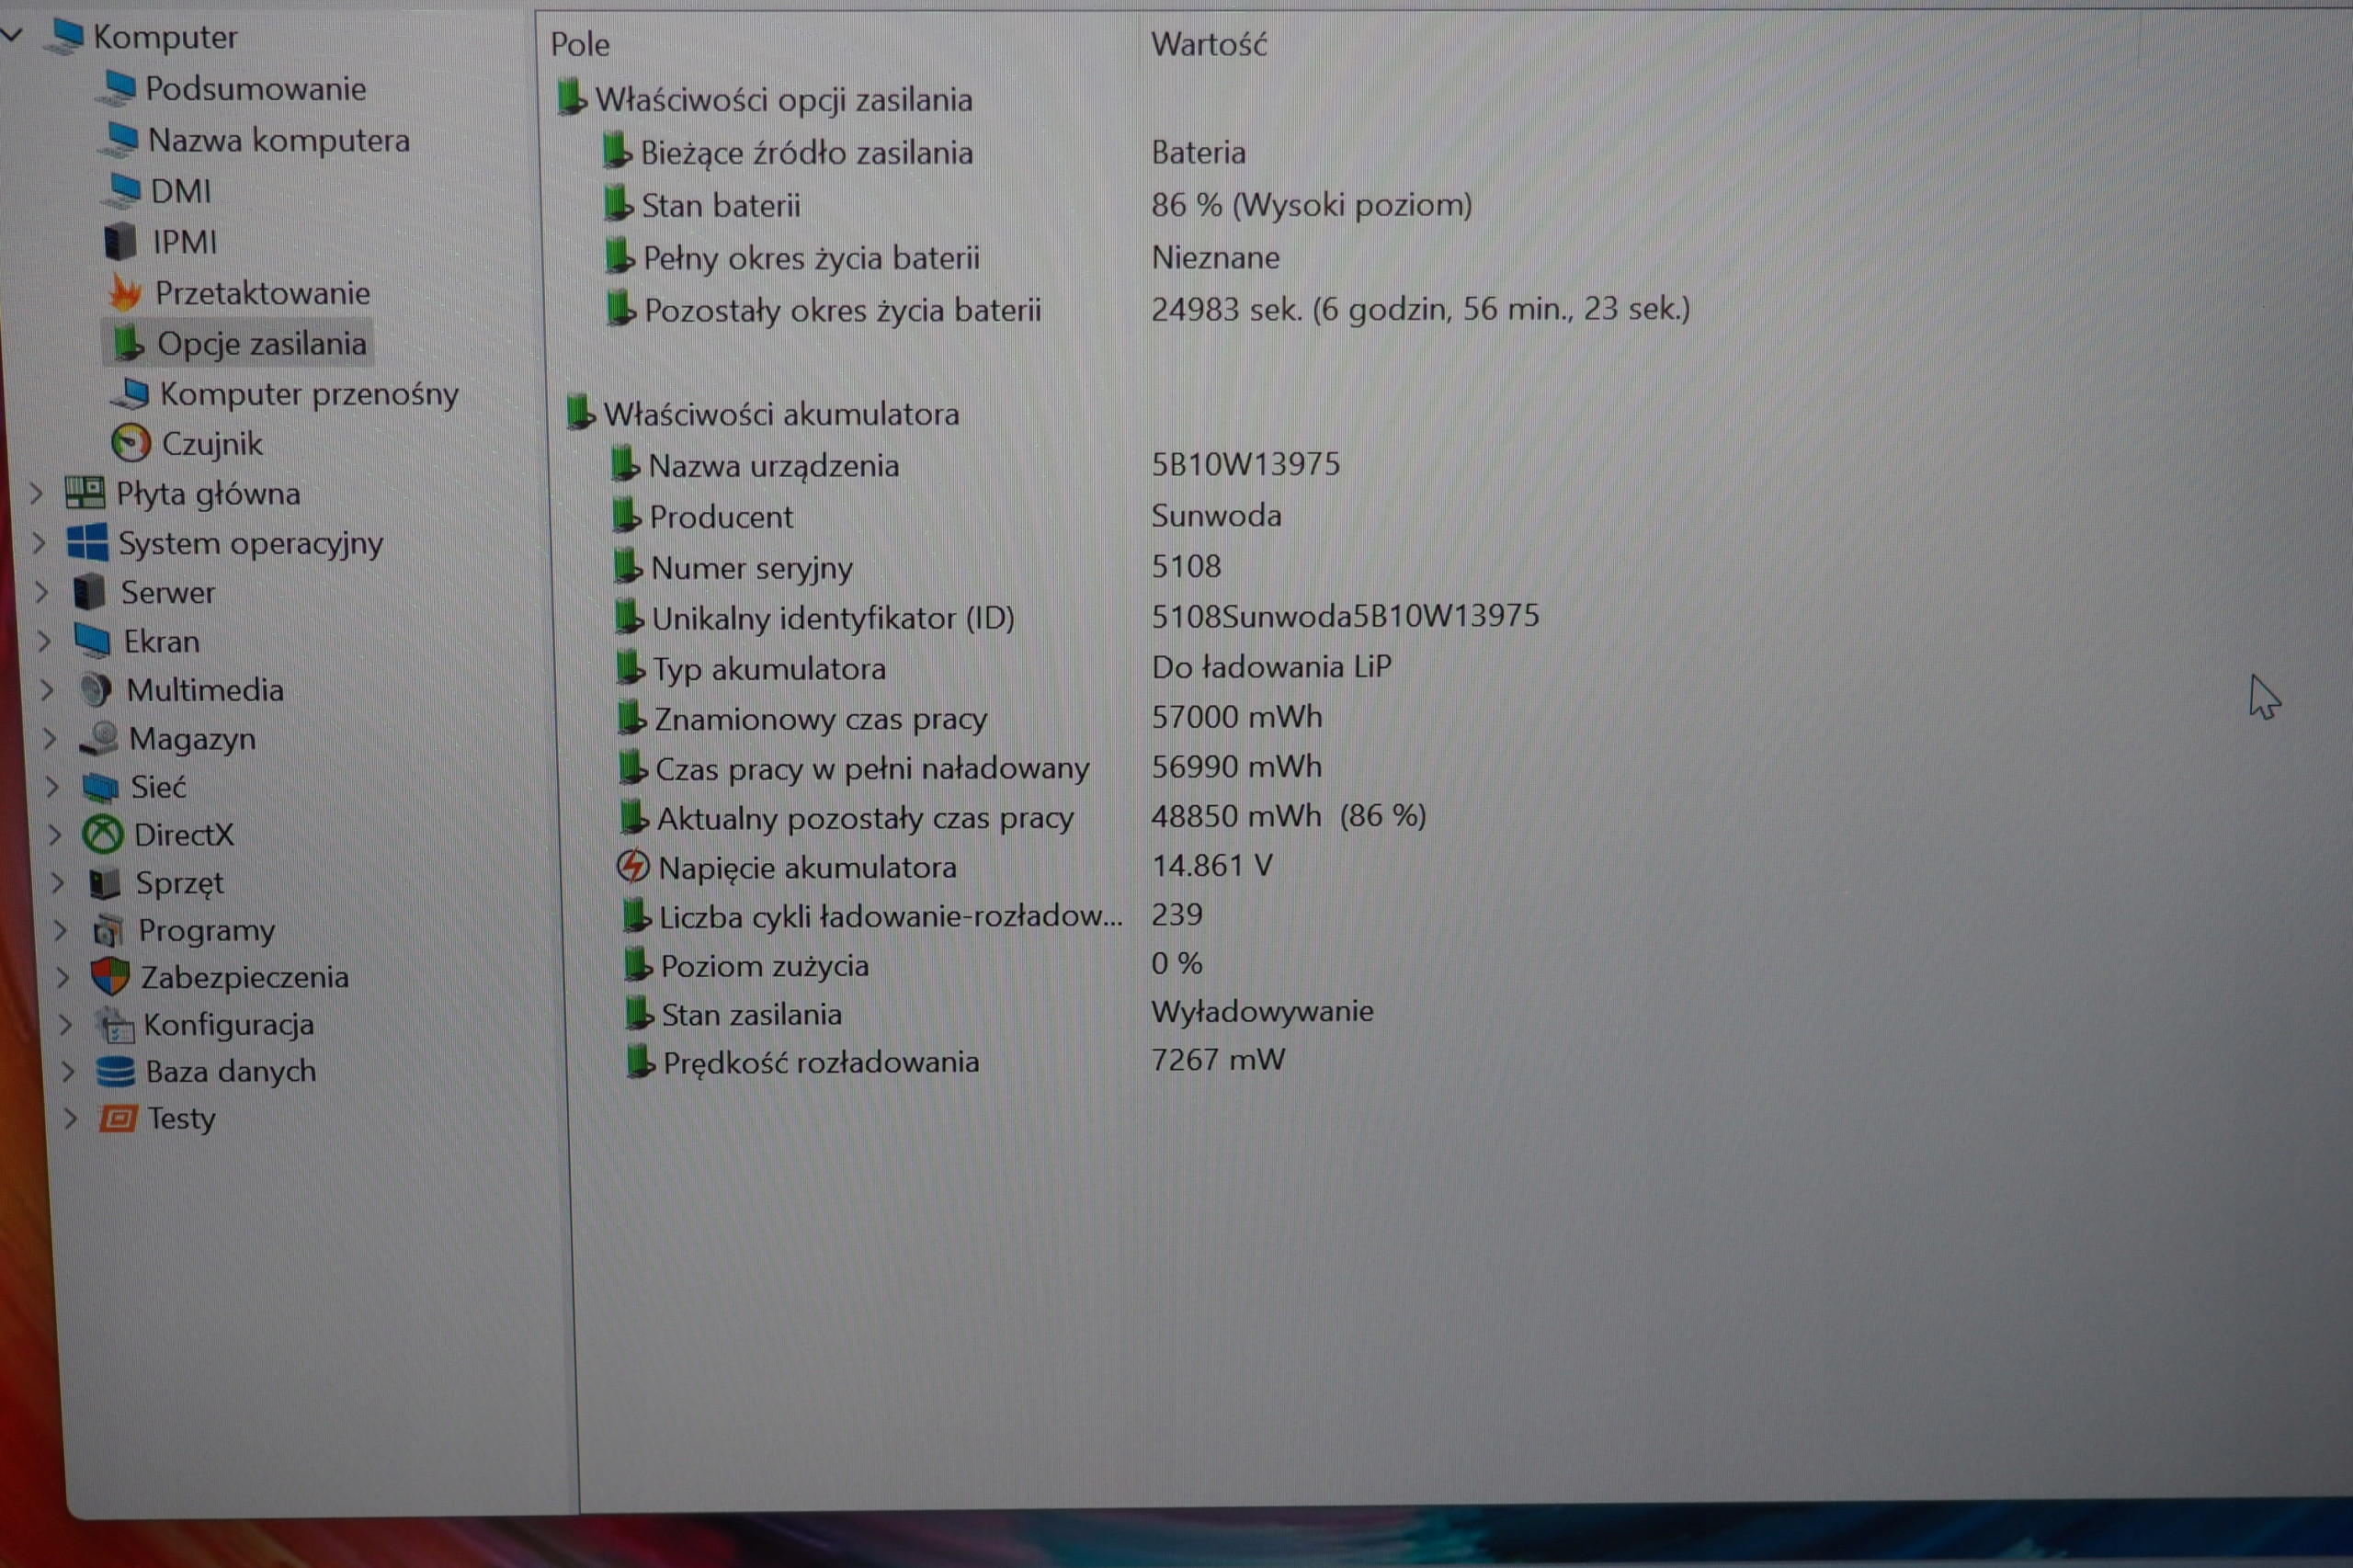The image size is (2353, 1568).
Task: Expand the Multimedia tree node
Action: pos(46,689)
